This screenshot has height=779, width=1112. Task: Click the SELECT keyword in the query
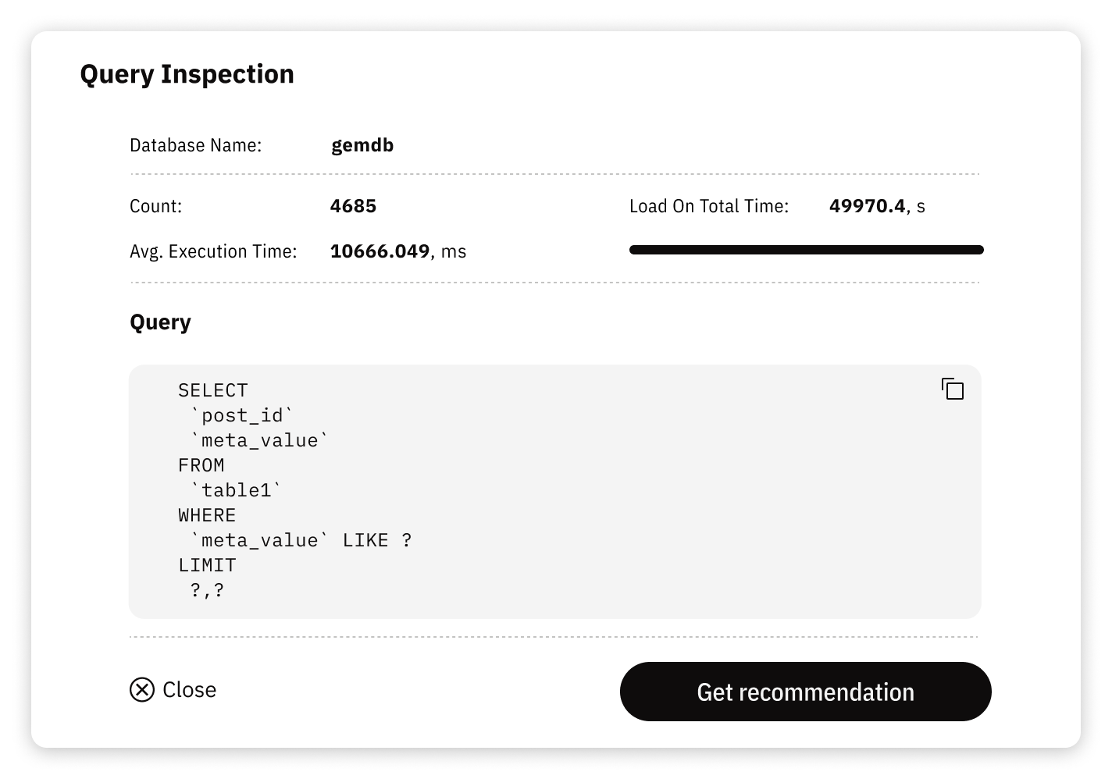(212, 390)
